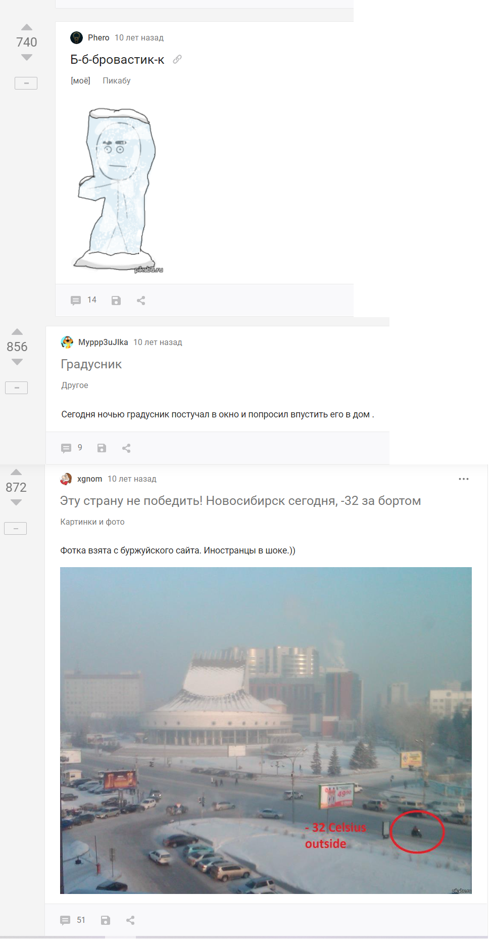
Task: Select the Другое tag
Action: coord(75,385)
